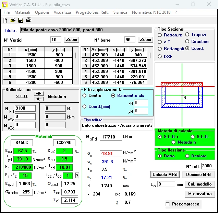The image size is (218, 213).
Task: Open the Visualizza menu
Action: (62, 12)
